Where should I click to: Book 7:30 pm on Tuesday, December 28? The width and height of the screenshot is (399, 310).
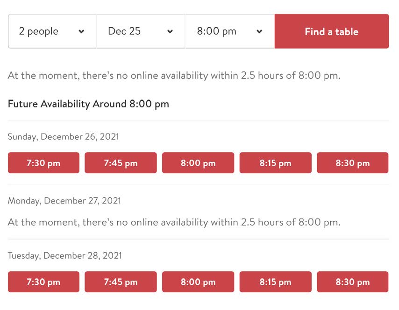point(43,282)
